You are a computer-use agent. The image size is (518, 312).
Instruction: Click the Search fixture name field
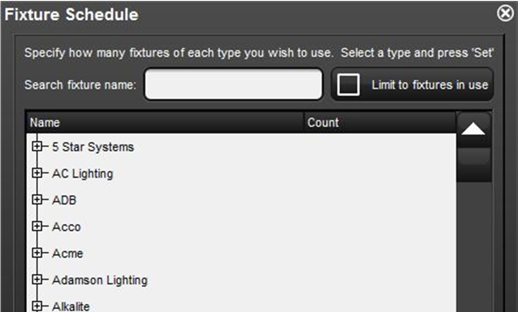pyautogui.click(x=233, y=85)
